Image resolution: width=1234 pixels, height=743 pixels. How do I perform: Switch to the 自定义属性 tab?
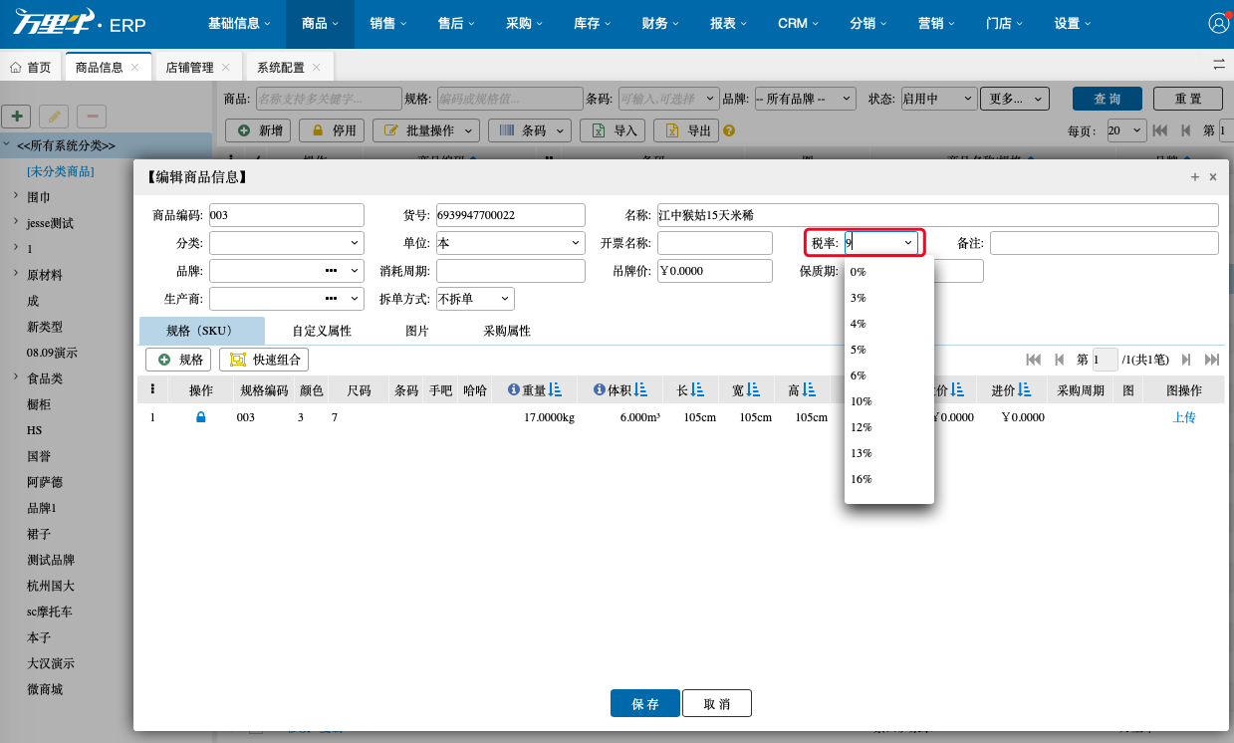(x=322, y=331)
